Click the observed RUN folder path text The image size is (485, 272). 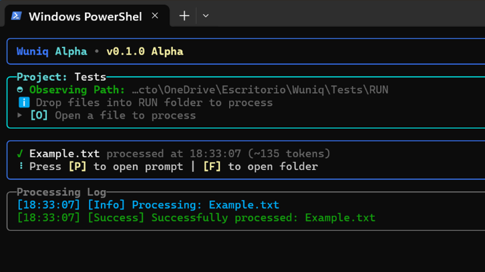click(260, 90)
